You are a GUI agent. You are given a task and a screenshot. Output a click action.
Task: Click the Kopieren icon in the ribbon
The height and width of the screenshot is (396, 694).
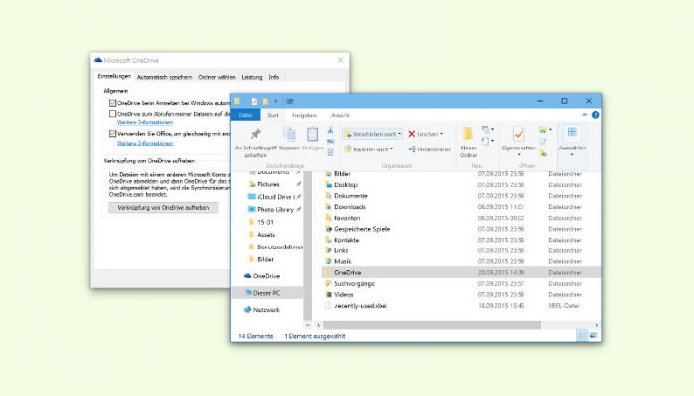[x=289, y=134]
